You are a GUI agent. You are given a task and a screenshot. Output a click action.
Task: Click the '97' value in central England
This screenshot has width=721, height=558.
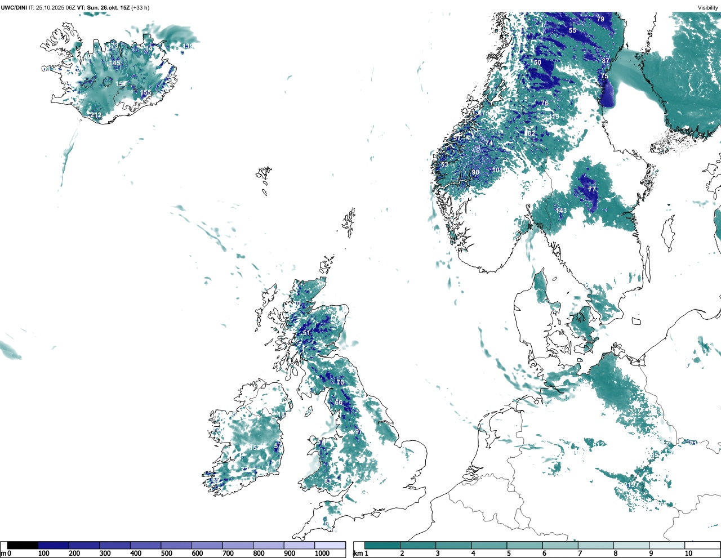pos(358,432)
